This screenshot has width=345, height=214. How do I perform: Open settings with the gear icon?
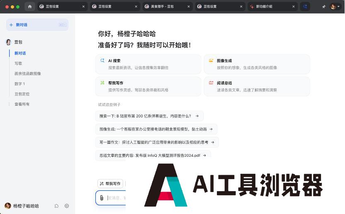click(67, 206)
